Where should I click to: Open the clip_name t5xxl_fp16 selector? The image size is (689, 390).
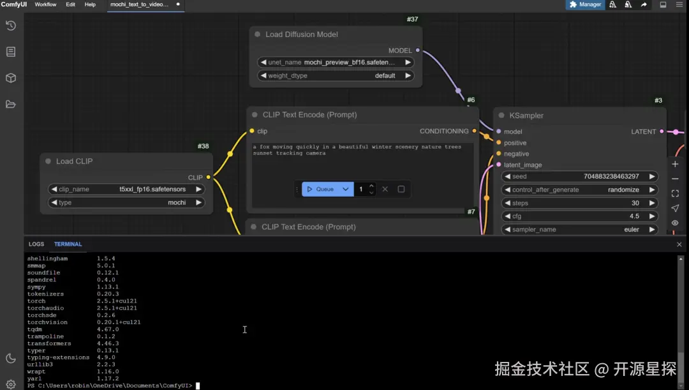pos(126,189)
